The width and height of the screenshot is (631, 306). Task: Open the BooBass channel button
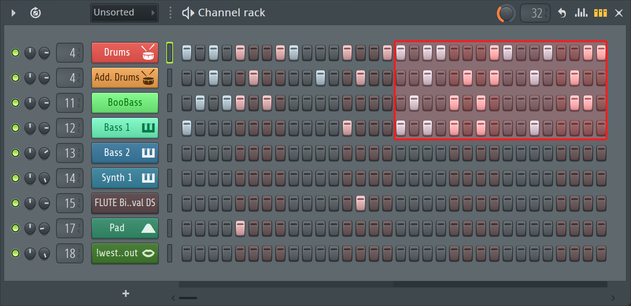point(125,103)
